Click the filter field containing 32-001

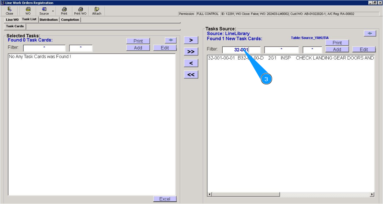[241, 50]
